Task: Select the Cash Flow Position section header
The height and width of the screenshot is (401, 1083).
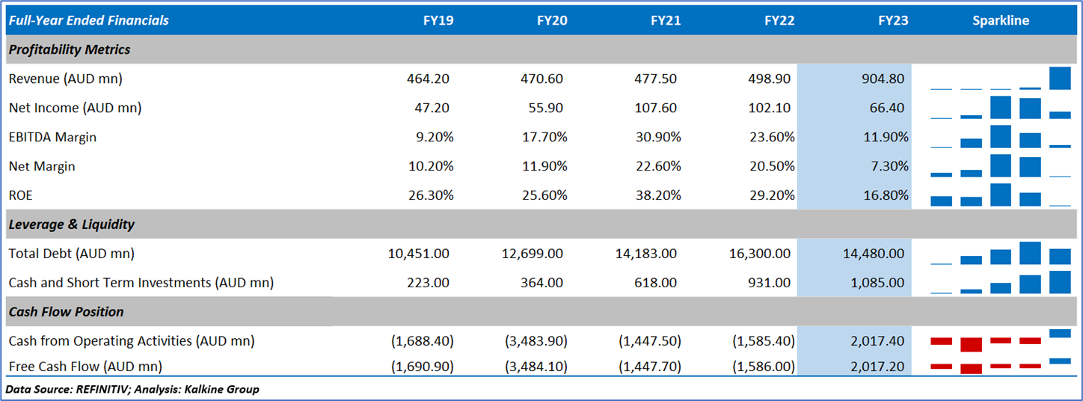Action: 66,312
